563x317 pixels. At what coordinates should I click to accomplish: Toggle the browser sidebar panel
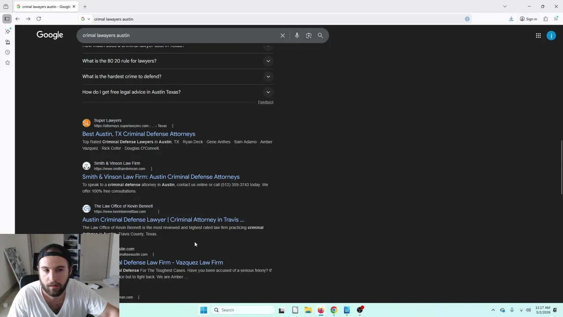pyautogui.click(x=7, y=19)
